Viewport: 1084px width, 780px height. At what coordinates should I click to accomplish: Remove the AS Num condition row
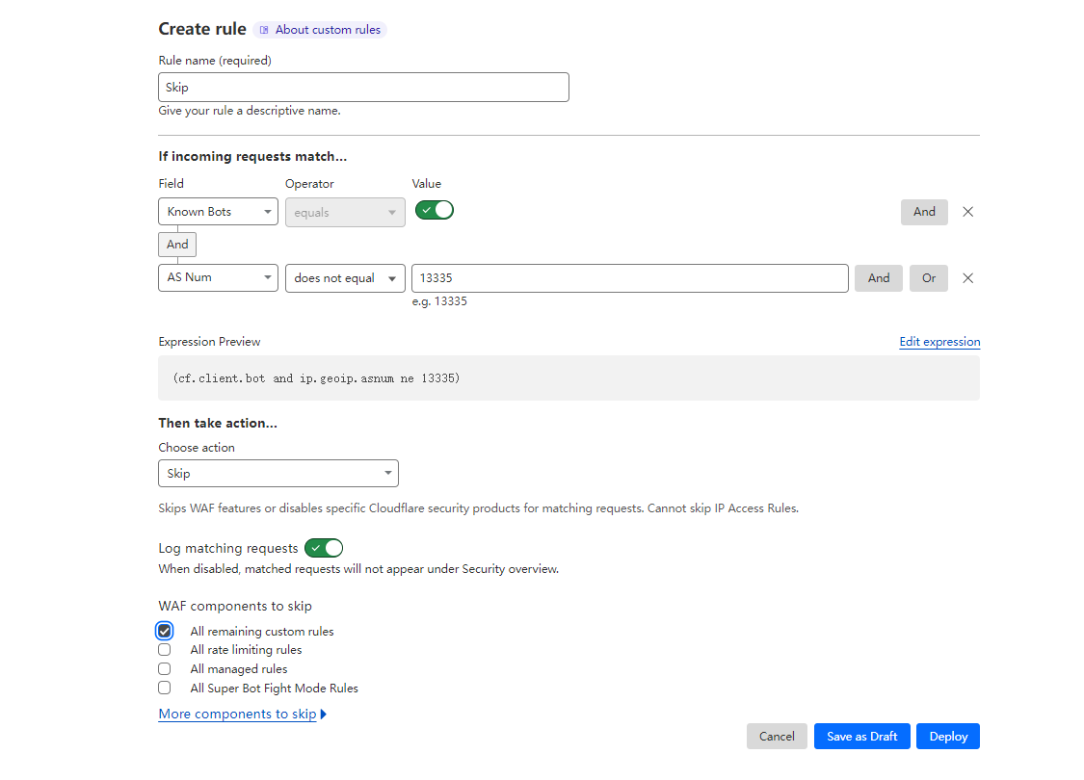click(967, 278)
